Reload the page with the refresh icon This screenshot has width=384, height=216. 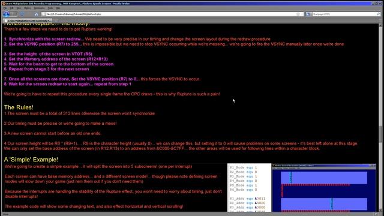tap(22, 14)
